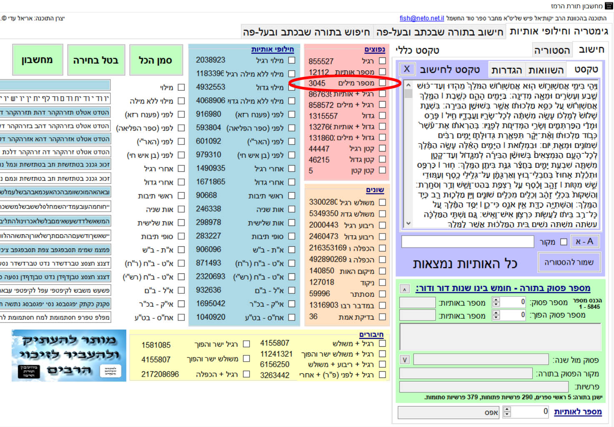614x427 pixels.
Task: Click the מחשבון calculate button
Action: click(x=37, y=60)
